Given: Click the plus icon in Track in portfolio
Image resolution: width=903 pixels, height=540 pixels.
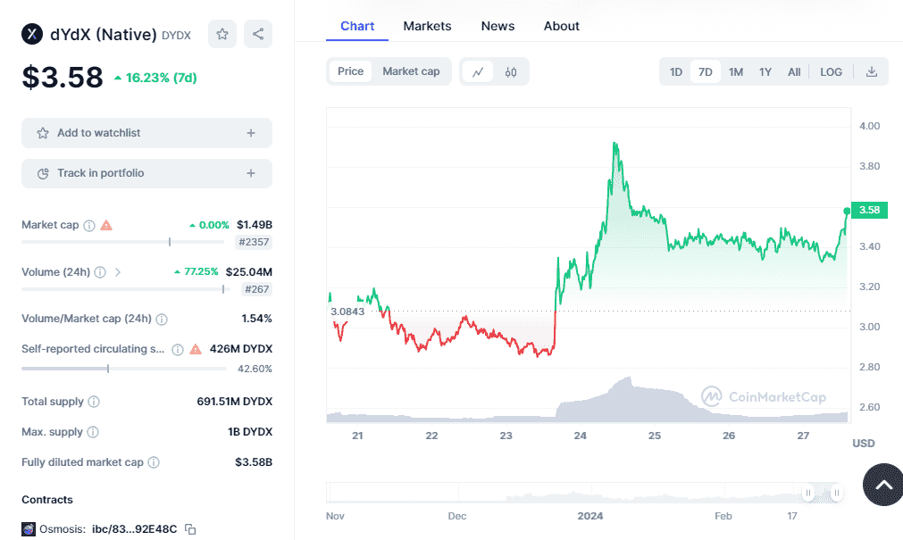Looking at the screenshot, I should pos(251,173).
